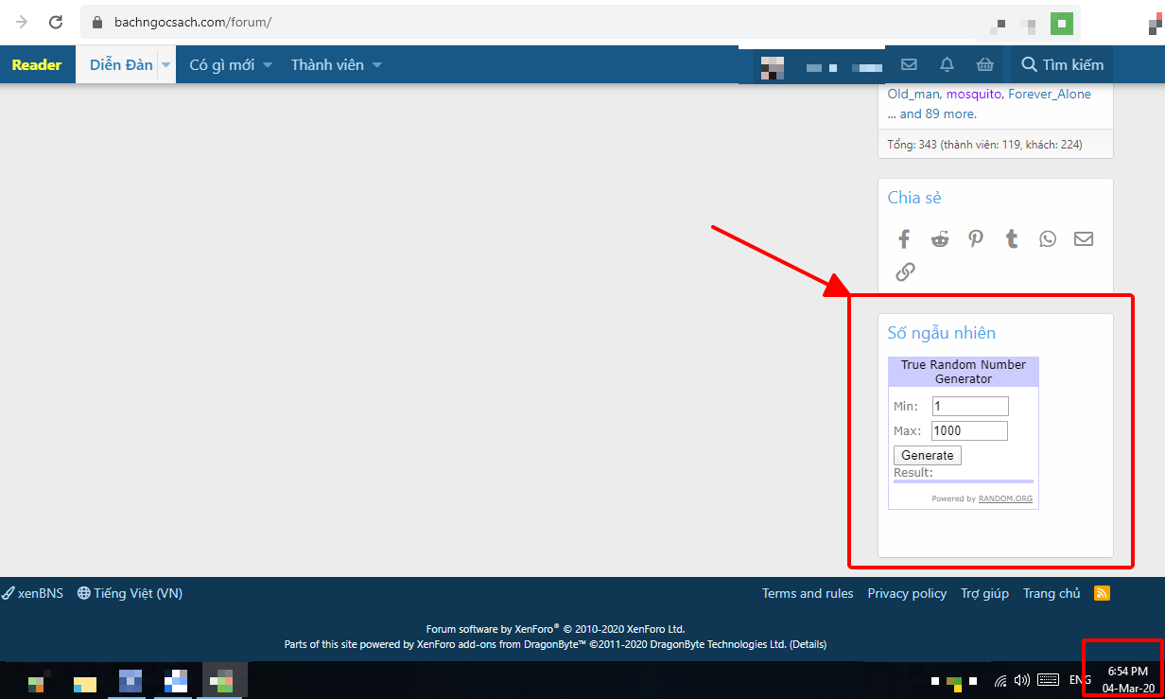Open Tìm kiếm search in navbar
Screen dimensions: 1165x699
pos(1063,65)
